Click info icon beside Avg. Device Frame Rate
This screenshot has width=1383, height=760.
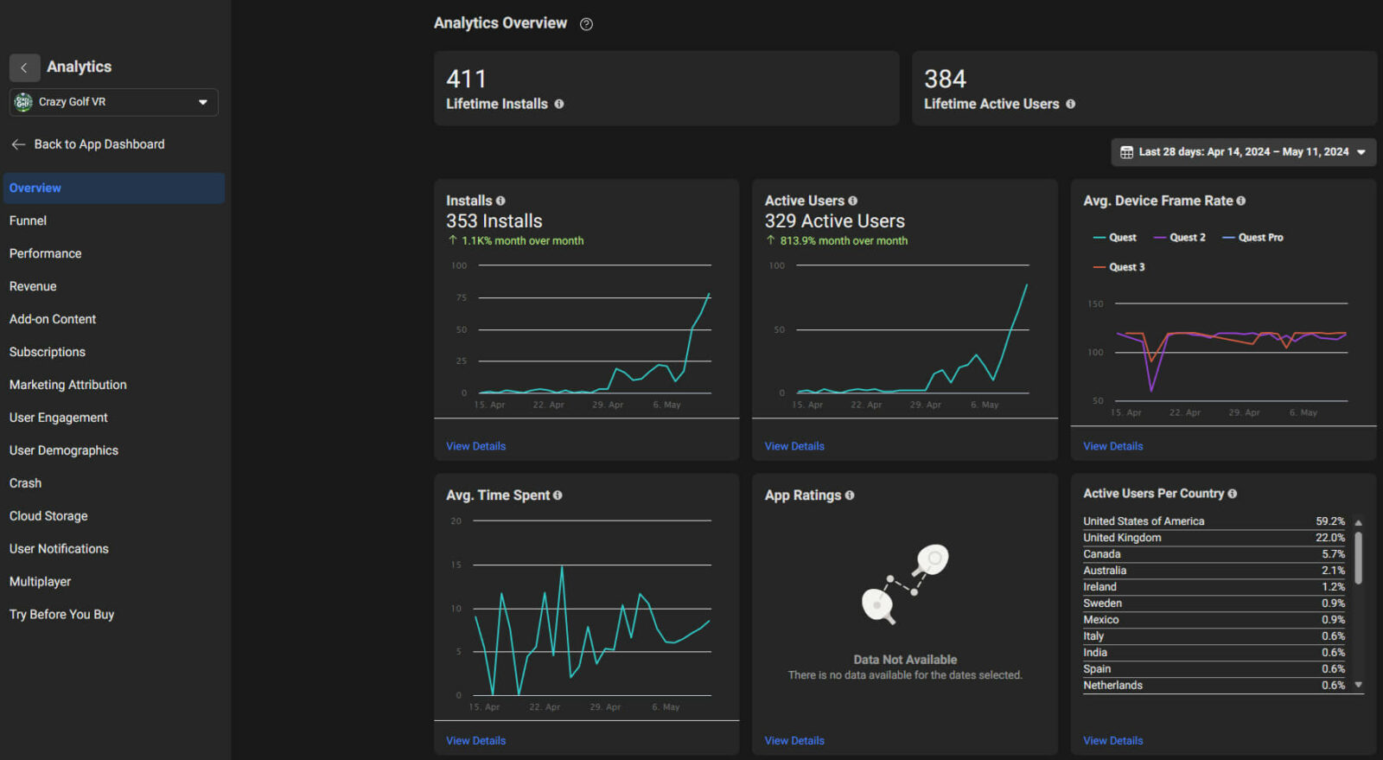[x=1240, y=201]
